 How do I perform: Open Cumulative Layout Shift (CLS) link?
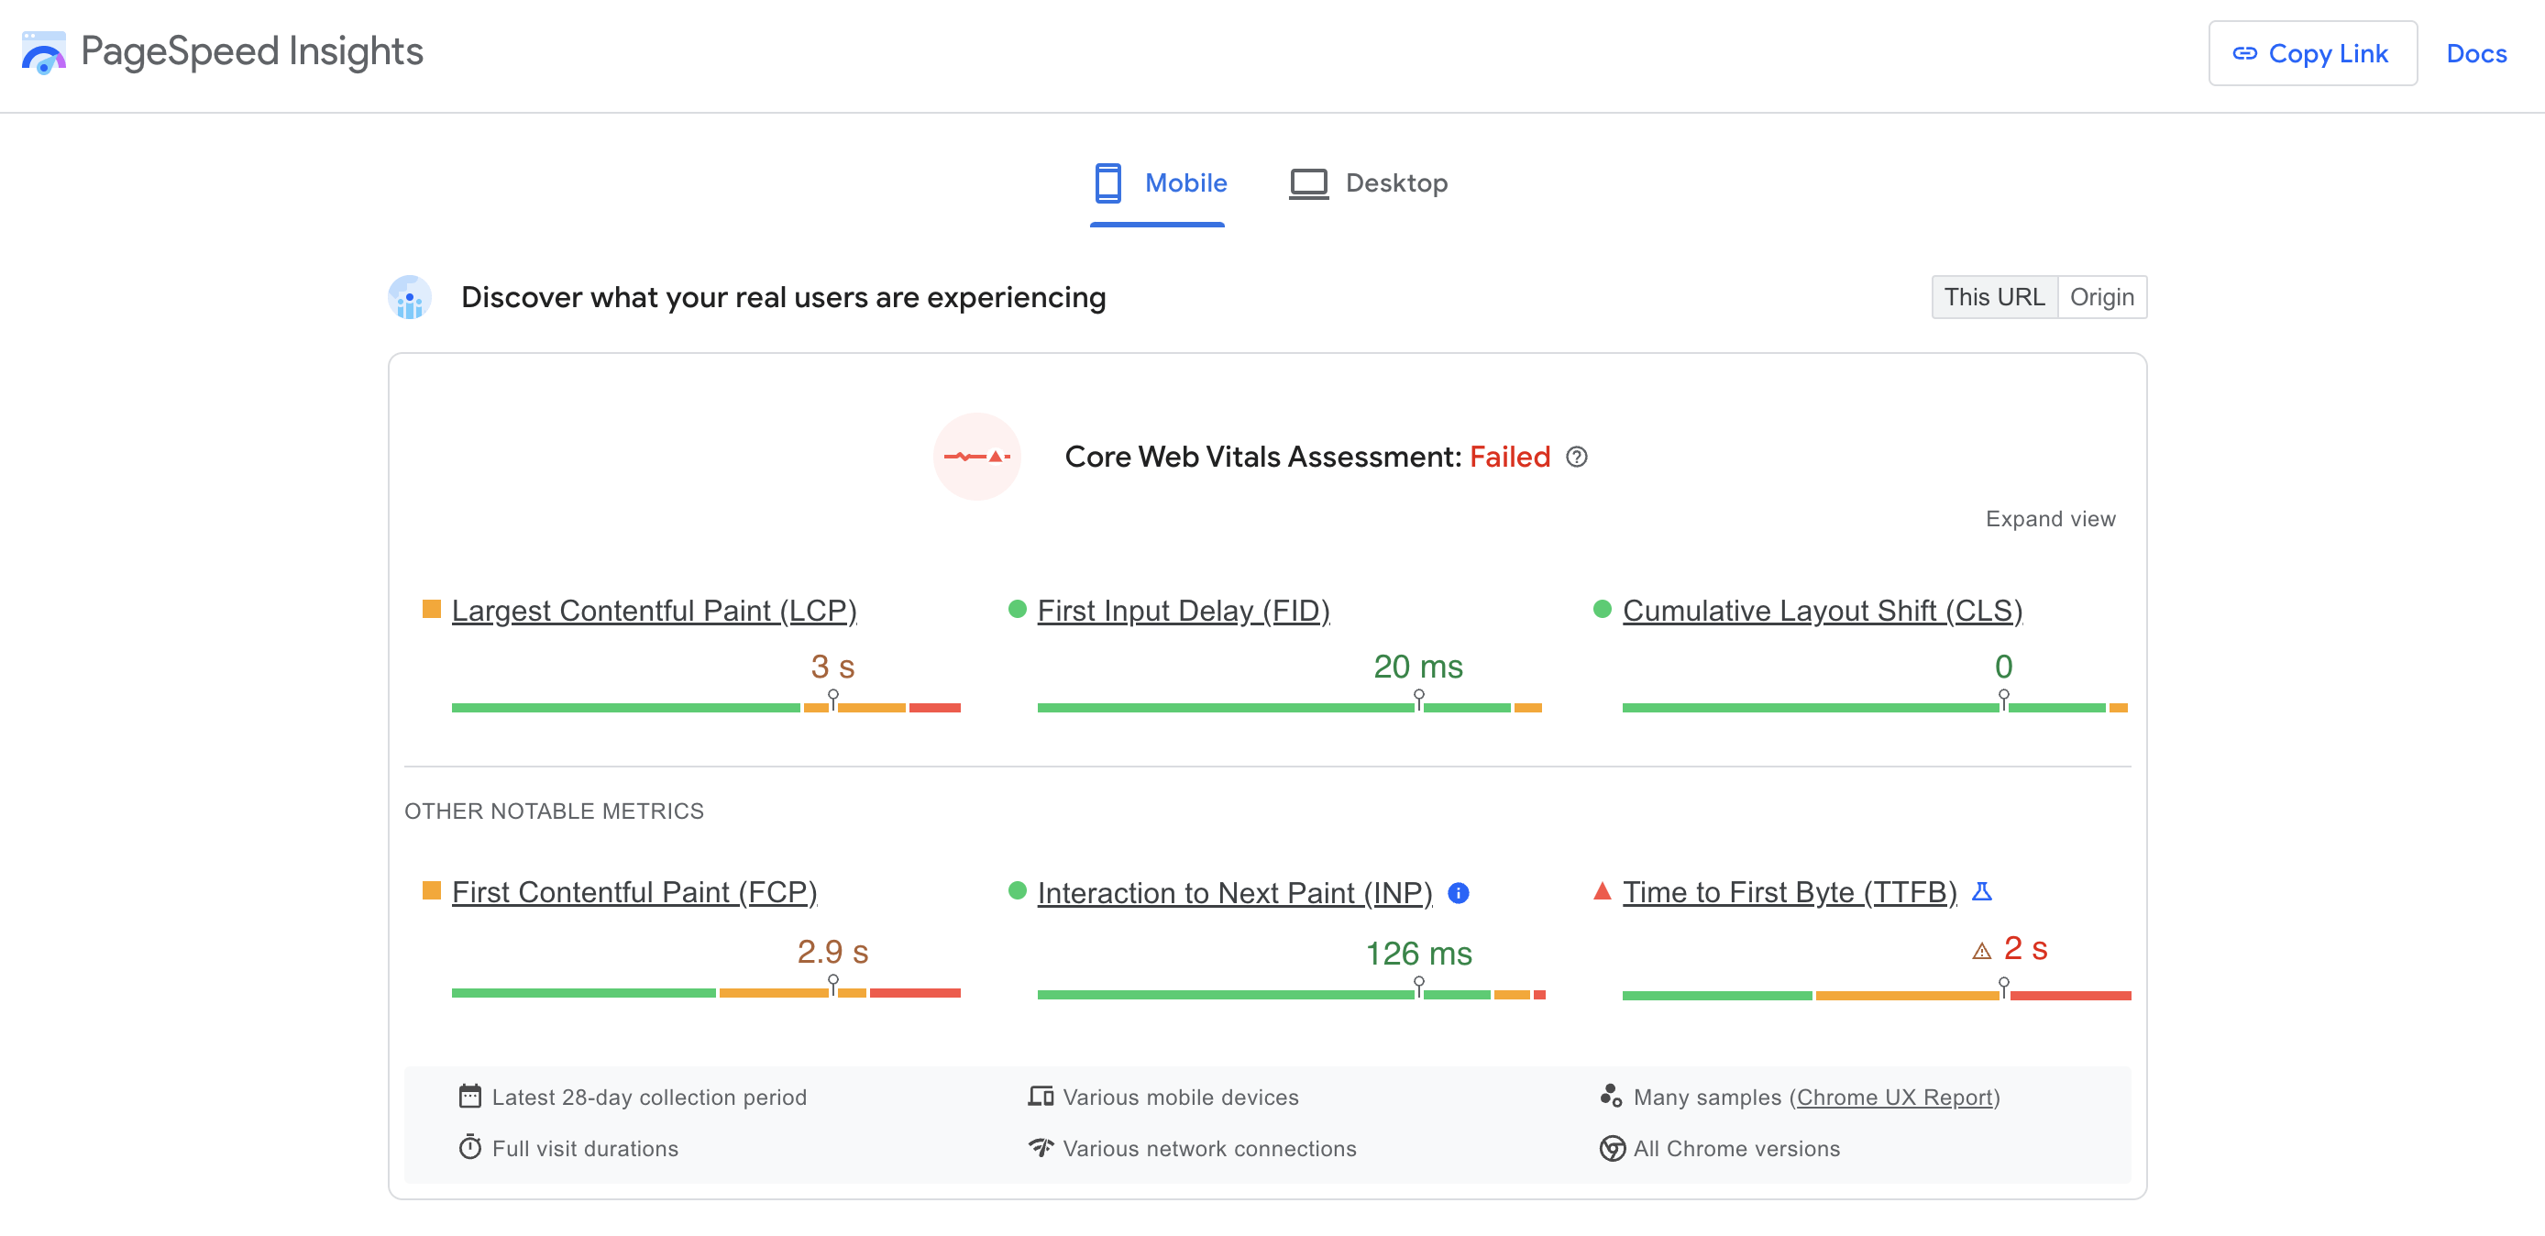click(x=1822, y=611)
